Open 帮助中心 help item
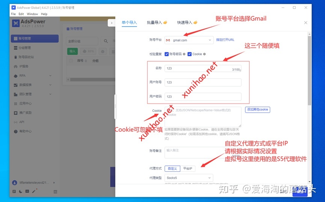The width and height of the screenshot is (325, 202). (35, 131)
